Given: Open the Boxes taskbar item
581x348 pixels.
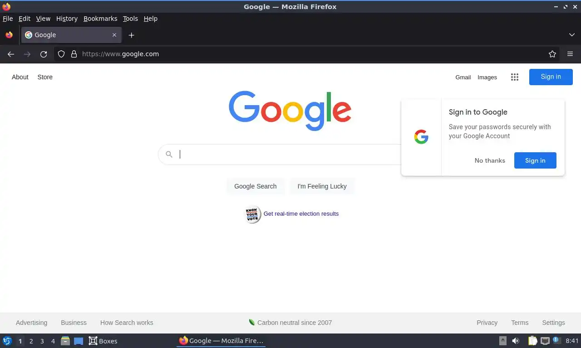Looking at the screenshot, I should coord(103,341).
